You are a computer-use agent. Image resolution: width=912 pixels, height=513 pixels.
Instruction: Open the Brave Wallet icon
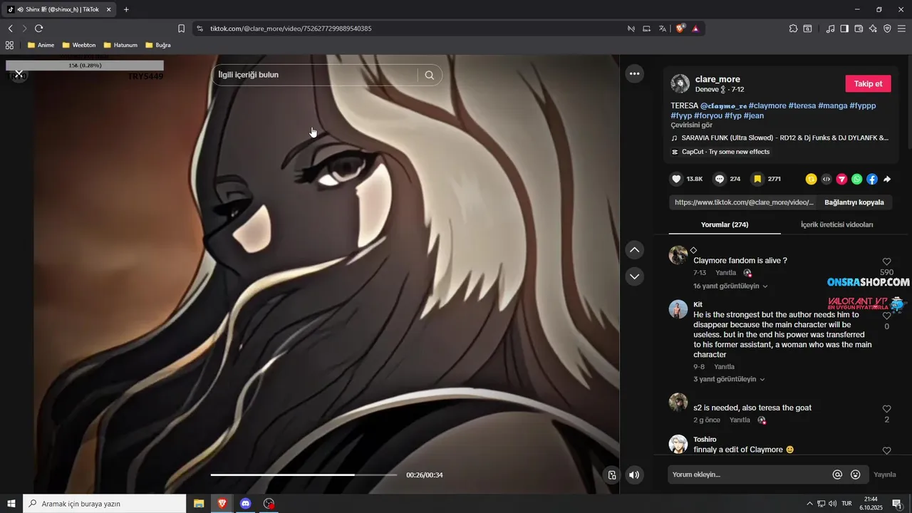859,28
